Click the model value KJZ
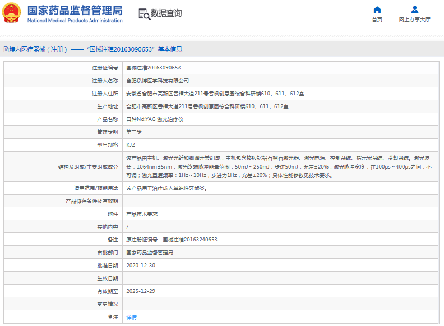The width and height of the screenshot is (444, 326). (131, 145)
